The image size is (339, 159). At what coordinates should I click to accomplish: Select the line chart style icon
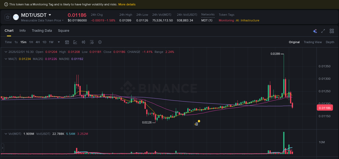pyautogui.click(x=75, y=42)
